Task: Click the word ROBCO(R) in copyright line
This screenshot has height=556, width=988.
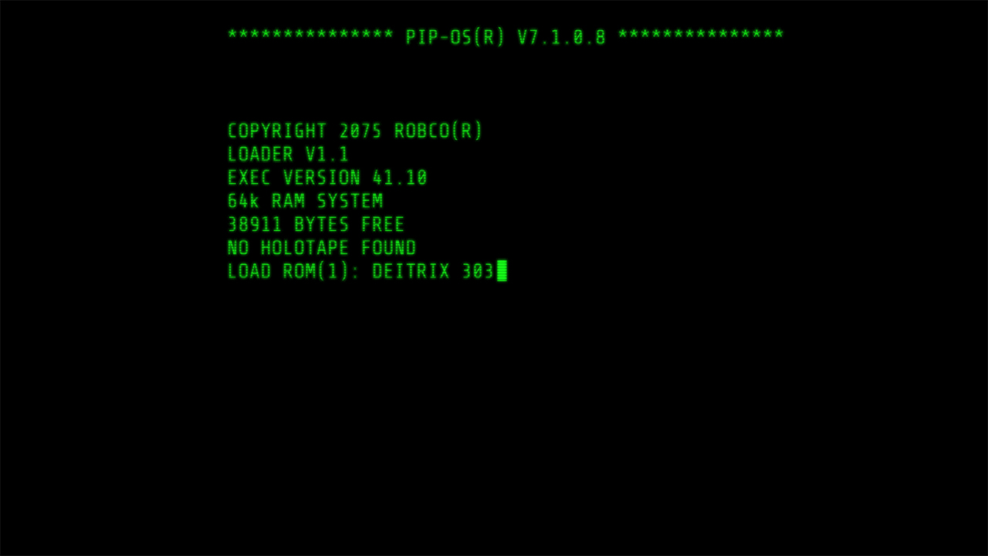Action: click(x=438, y=131)
